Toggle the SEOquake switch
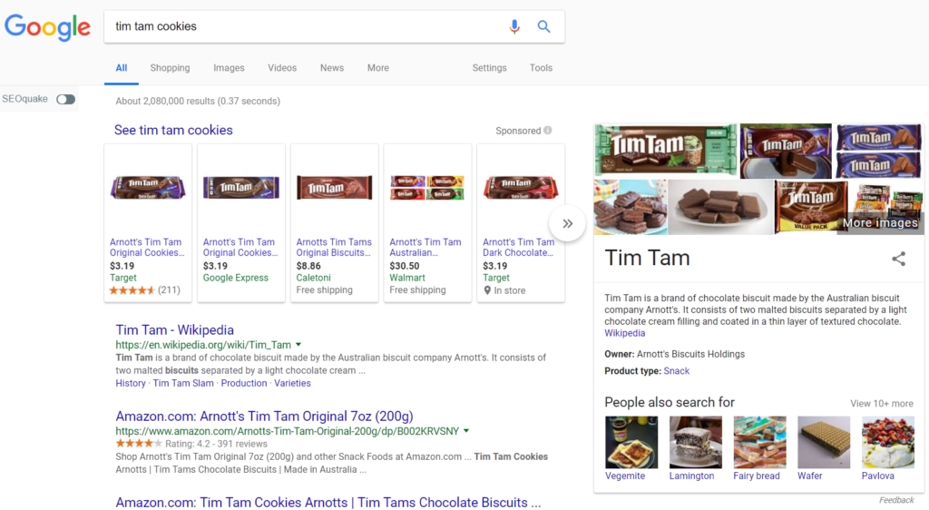 [x=65, y=99]
